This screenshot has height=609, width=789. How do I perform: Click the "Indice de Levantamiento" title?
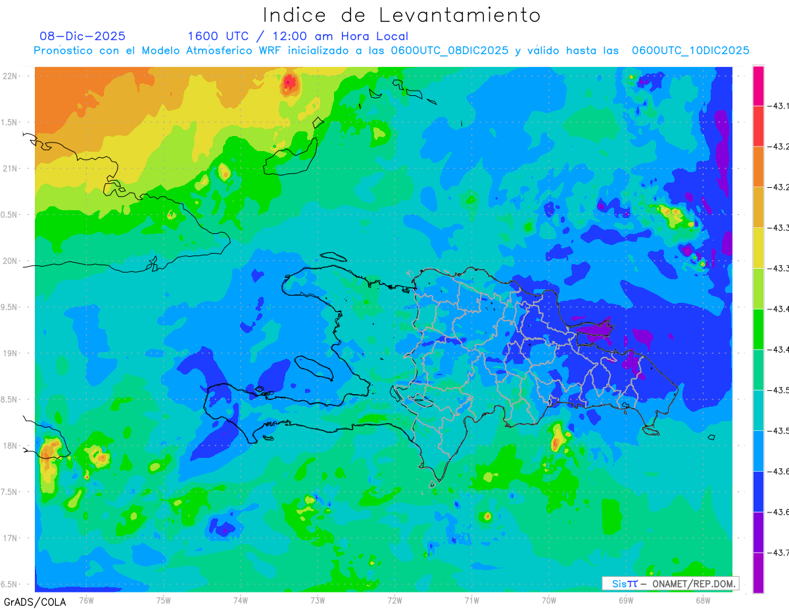click(x=401, y=14)
